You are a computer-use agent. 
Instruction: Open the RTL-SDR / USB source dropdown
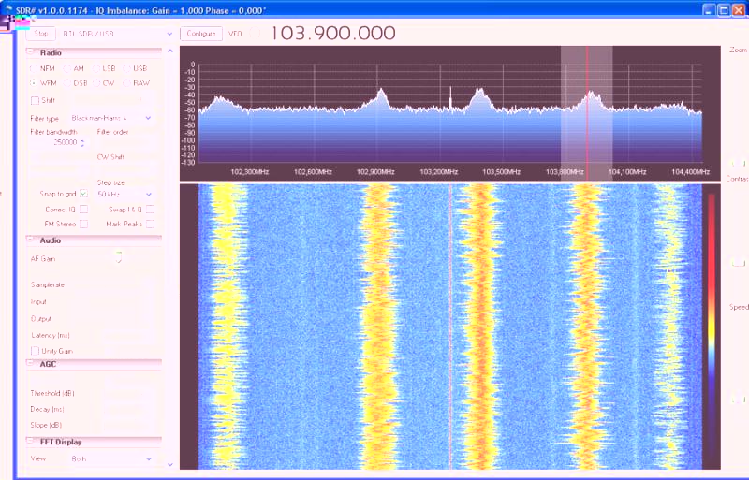point(117,33)
